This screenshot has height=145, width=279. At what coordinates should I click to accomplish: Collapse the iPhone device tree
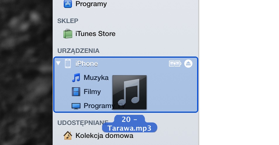(x=58, y=63)
